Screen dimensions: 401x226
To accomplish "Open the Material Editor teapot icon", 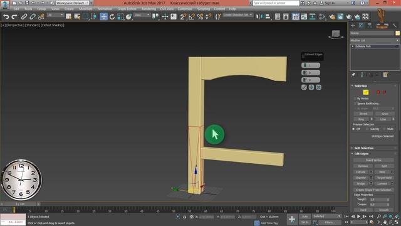I will coord(332,17).
